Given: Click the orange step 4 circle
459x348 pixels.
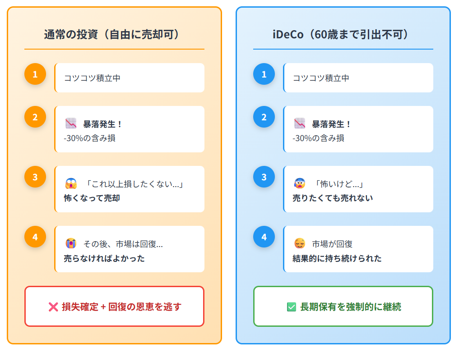Looking at the screenshot, I should [35, 237].
